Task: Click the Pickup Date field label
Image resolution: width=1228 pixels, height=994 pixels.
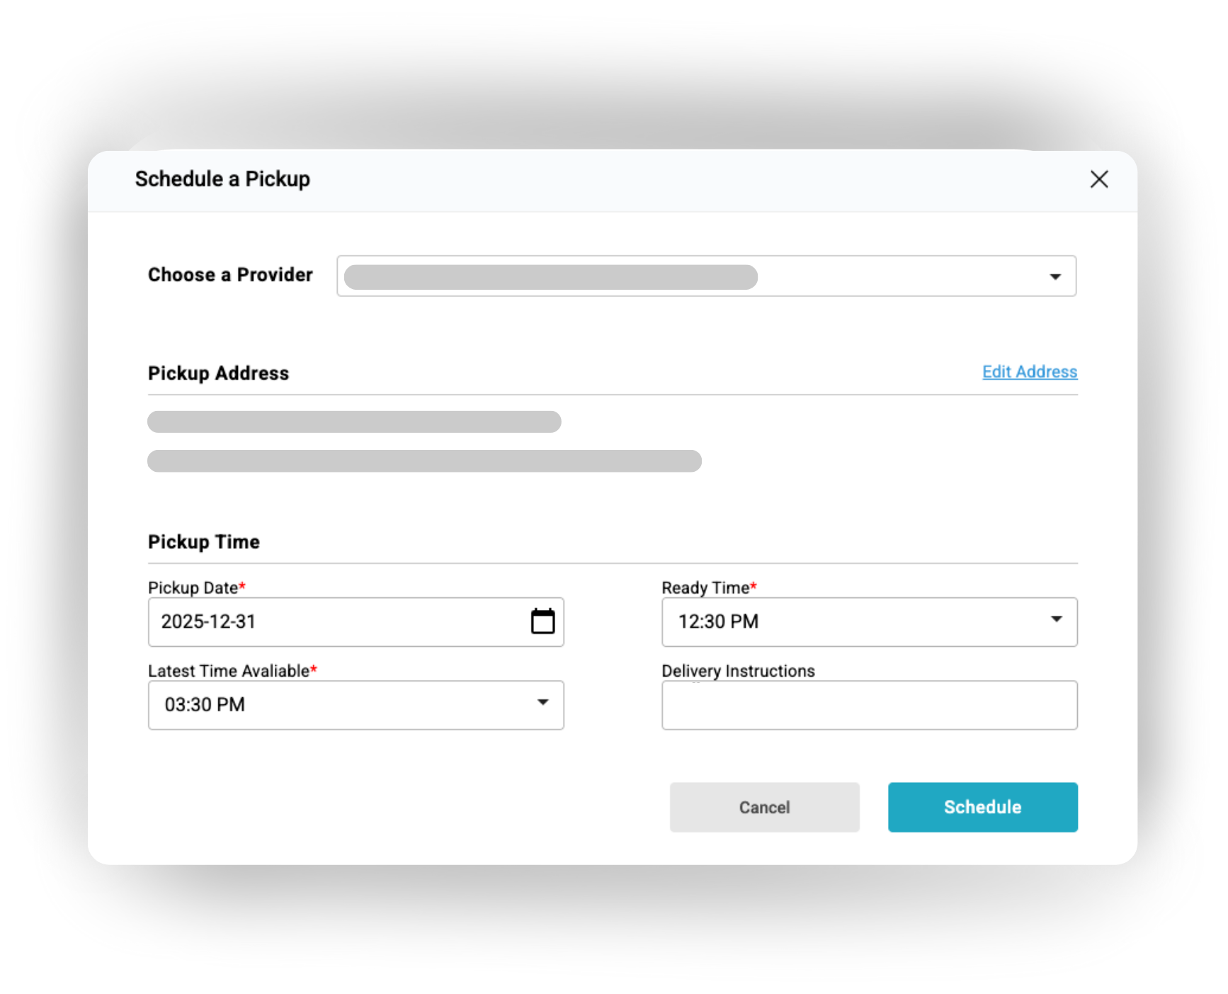Action: (193, 588)
